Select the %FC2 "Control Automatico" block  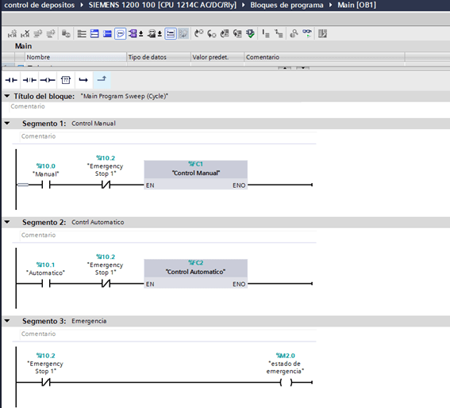[196, 273]
